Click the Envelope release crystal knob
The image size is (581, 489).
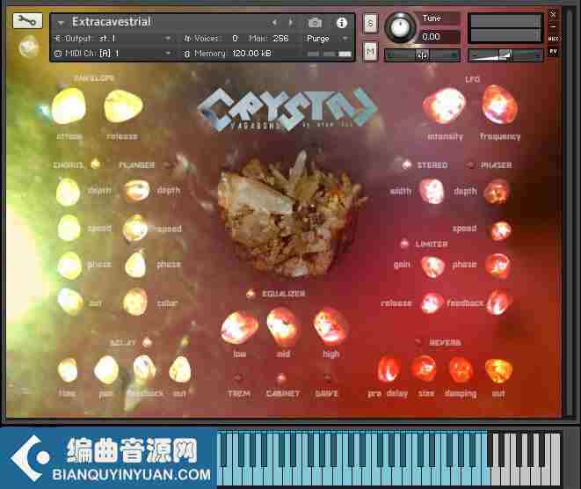click(123, 106)
